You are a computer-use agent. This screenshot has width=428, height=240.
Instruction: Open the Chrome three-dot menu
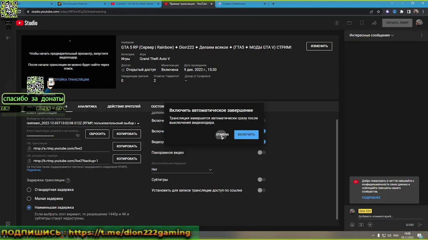tap(423, 12)
